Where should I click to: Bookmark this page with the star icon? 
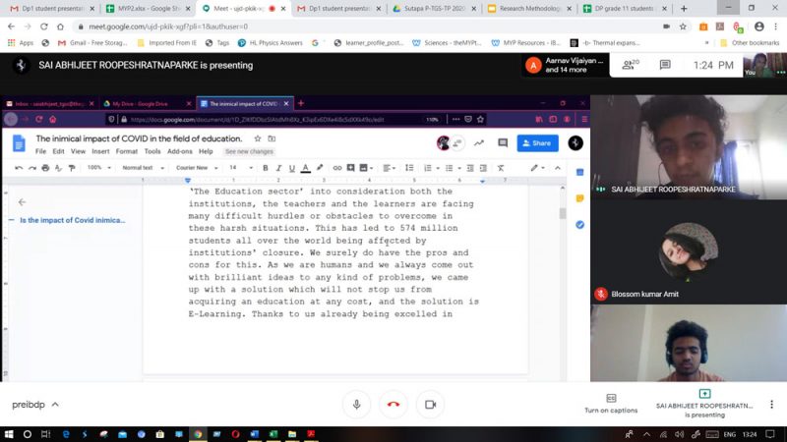tap(685, 27)
